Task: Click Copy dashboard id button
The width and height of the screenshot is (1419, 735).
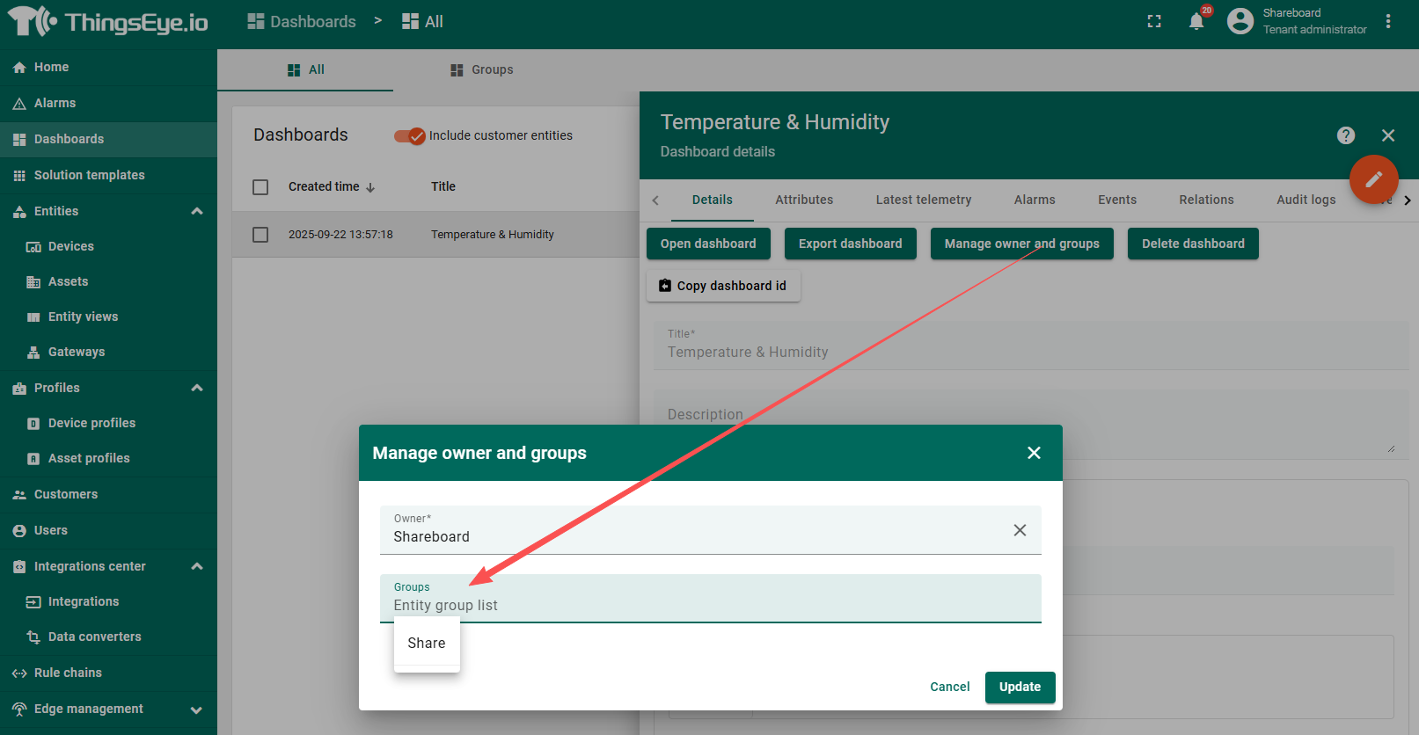Action: pos(723,286)
